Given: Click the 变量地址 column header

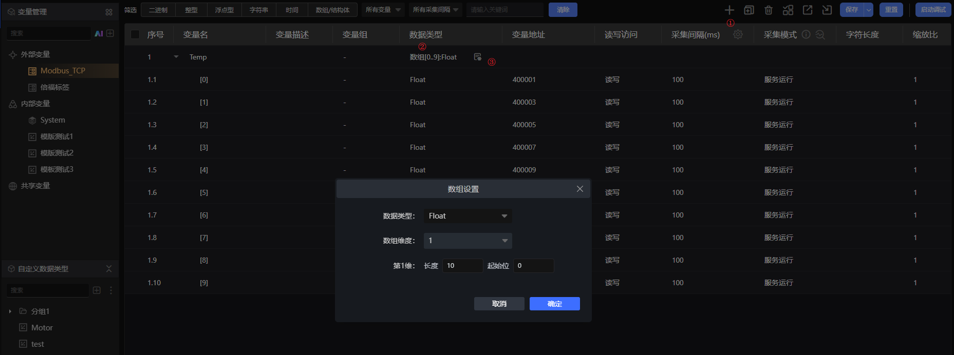Looking at the screenshot, I should (528, 34).
